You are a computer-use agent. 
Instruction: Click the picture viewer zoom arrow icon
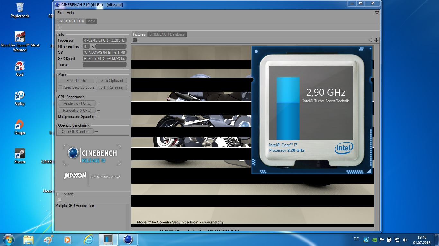(376, 40)
